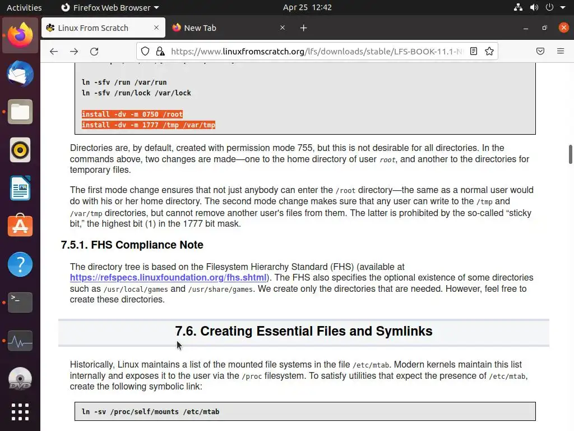The image size is (574, 431).
Task: Click the highlighted install -dv -m 0750 /root line
Action: pyautogui.click(x=132, y=114)
